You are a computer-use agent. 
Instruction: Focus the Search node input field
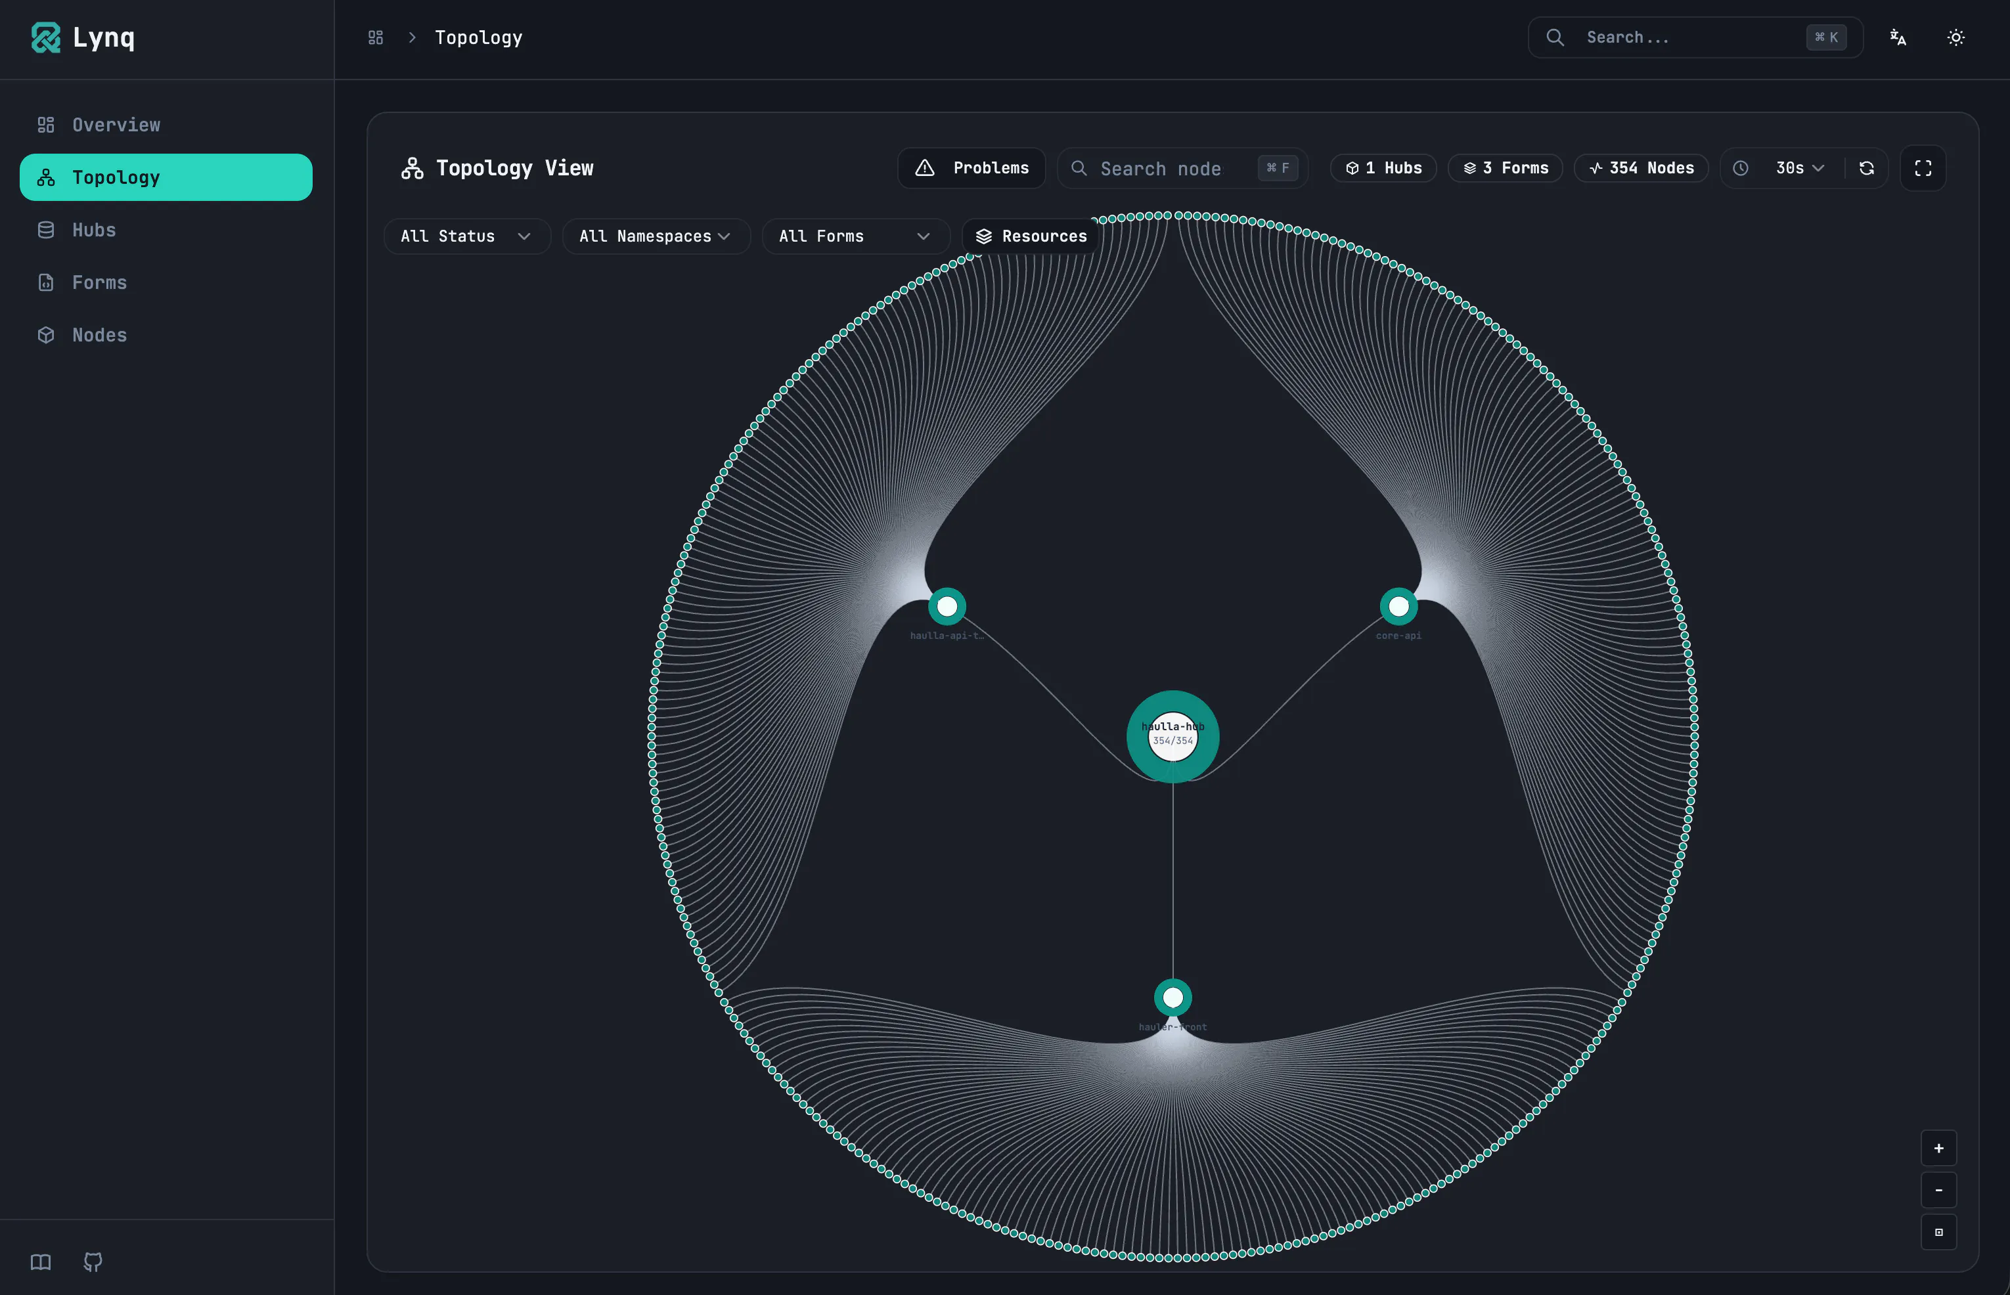1182,168
